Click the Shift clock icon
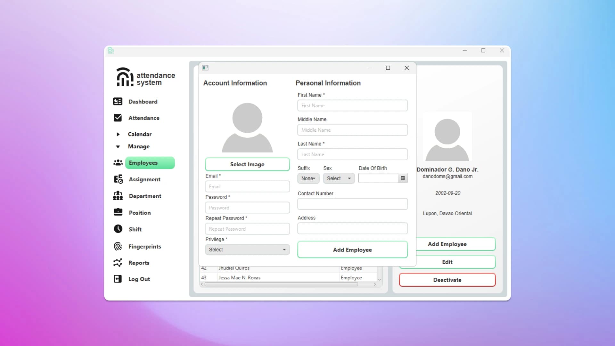This screenshot has width=615, height=346. click(x=118, y=229)
